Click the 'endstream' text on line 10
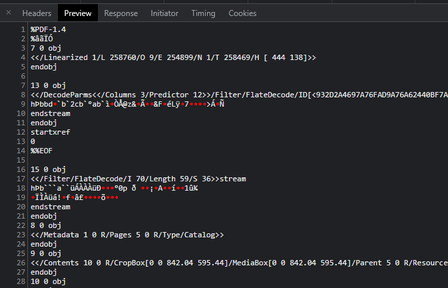Image resolution: width=448 pixels, height=288 pixels. [51, 113]
